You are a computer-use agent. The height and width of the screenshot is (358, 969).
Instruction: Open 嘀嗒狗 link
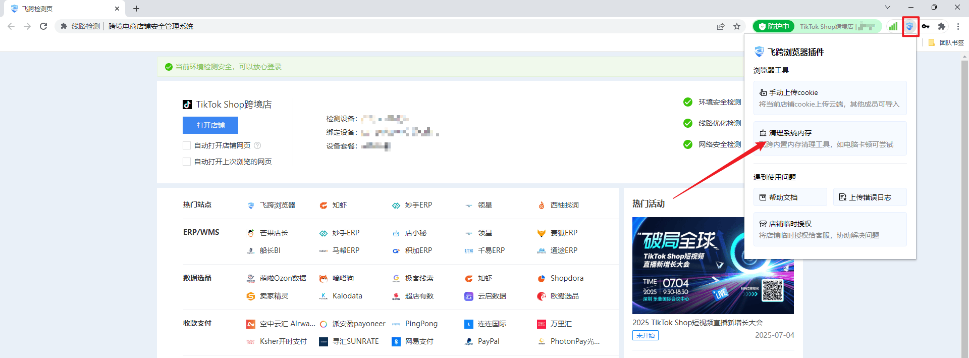tap(337, 278)
